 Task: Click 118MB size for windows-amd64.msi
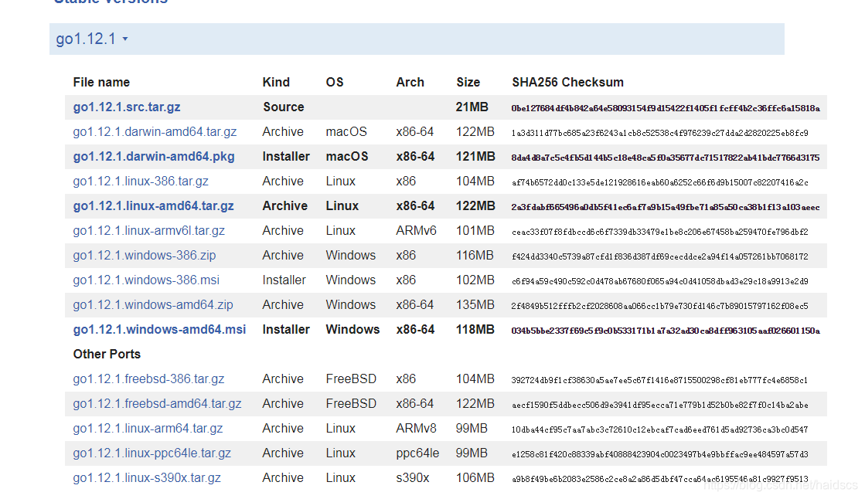tap(475, 330)
